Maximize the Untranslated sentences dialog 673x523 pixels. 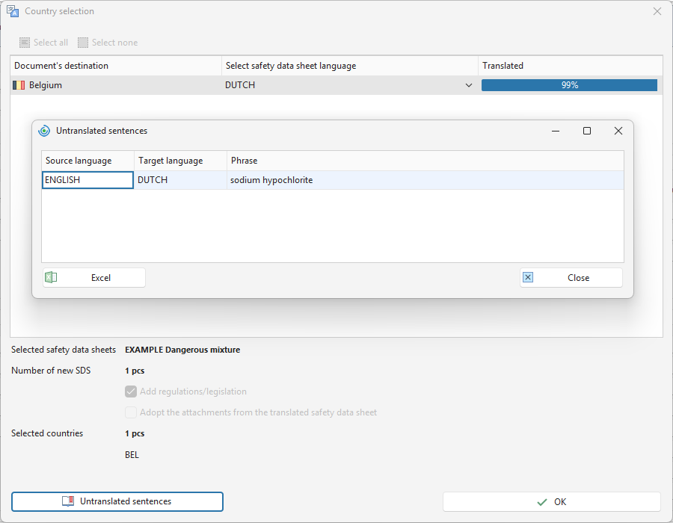click(x=587, y=131)
